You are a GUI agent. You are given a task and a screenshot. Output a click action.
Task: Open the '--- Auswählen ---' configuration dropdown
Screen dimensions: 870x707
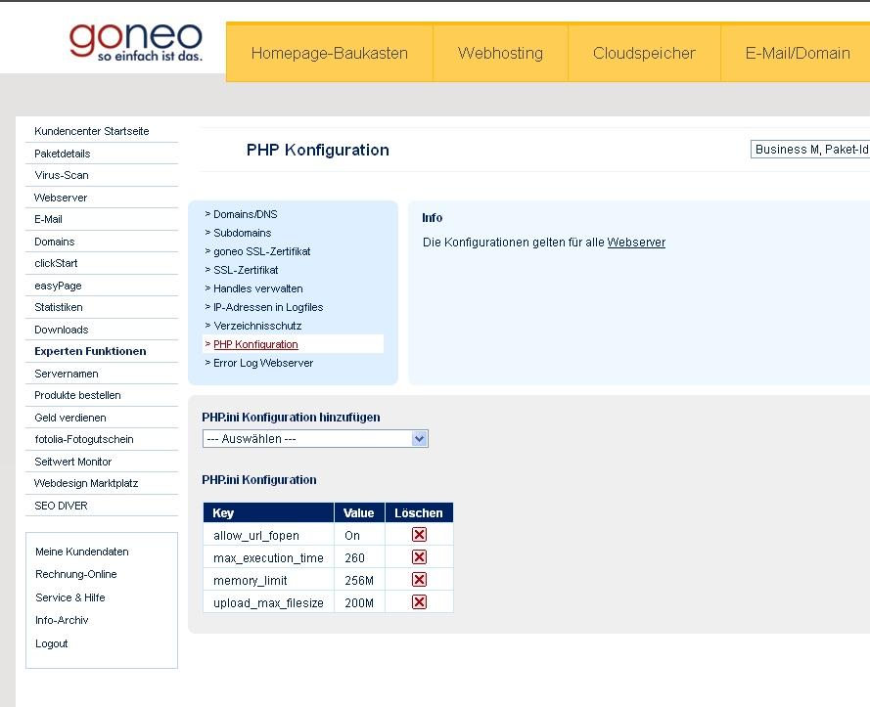[x=313, y=438]
